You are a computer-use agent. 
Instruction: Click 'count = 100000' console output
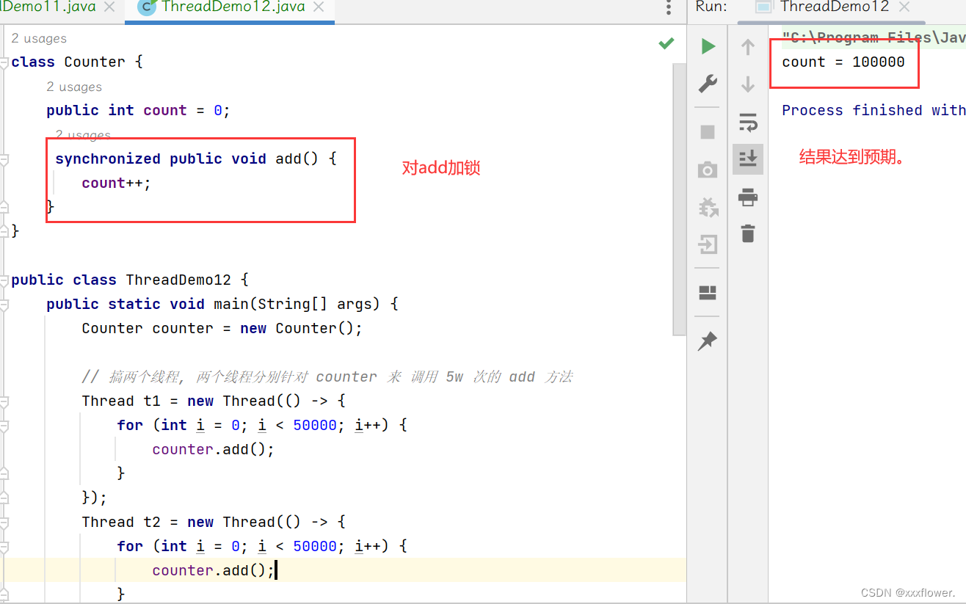[x=843, y=62]
